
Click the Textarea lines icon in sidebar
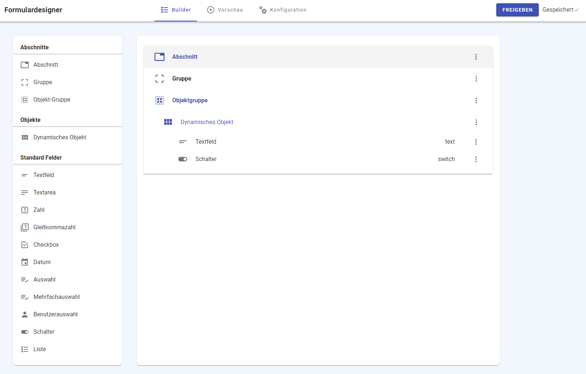coord(25,193)
